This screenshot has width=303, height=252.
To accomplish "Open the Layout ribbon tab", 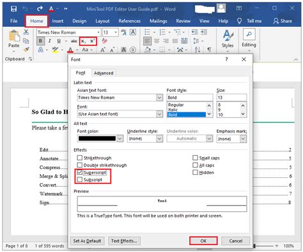I will (x=102, y=21).
